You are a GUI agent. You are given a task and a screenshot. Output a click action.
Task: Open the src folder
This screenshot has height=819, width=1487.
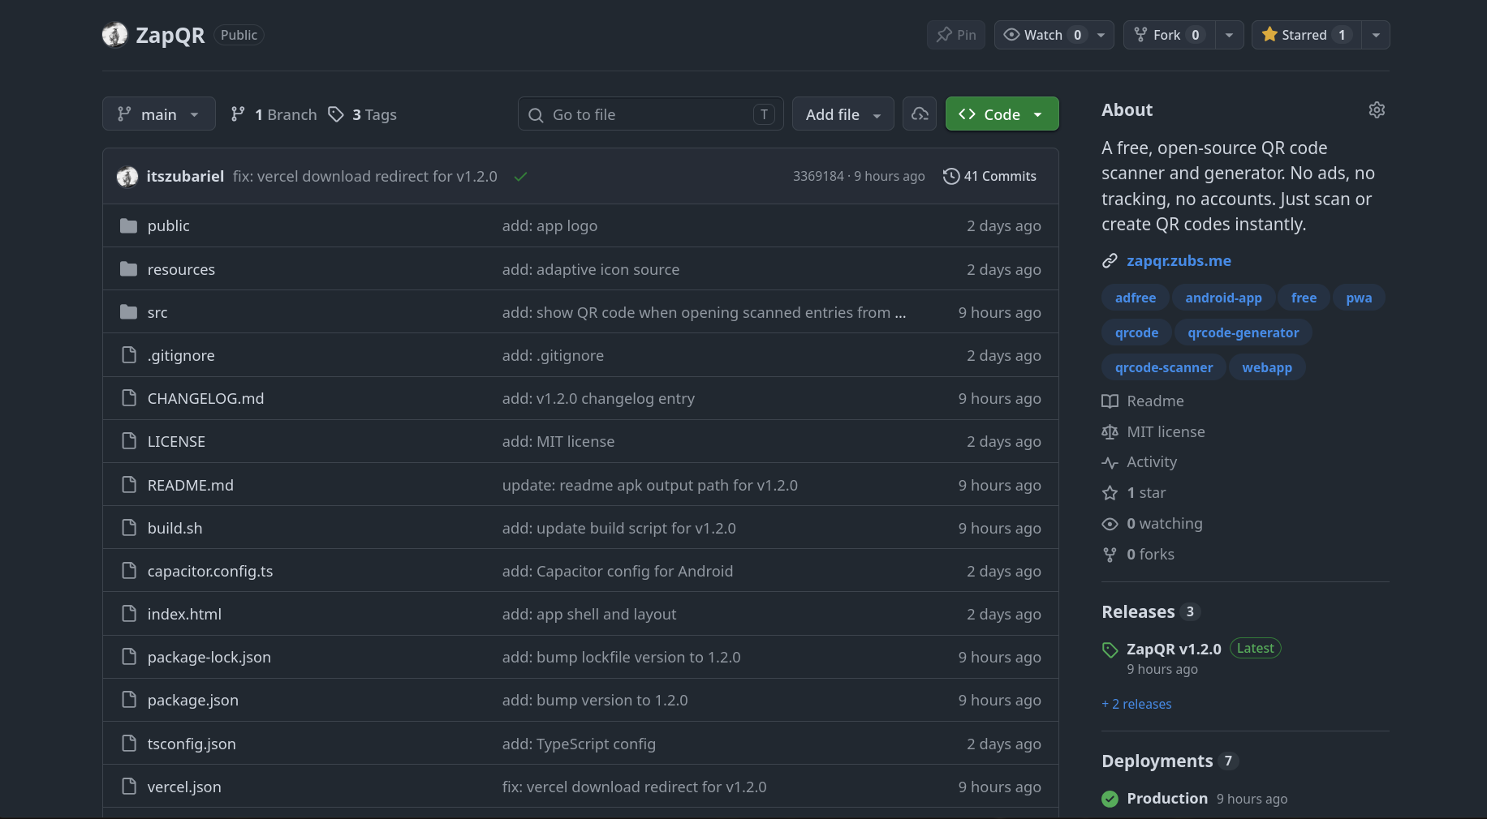pos(157,312)
